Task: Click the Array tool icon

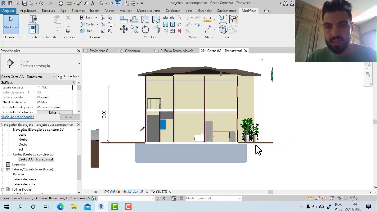Action: (166, 24)
